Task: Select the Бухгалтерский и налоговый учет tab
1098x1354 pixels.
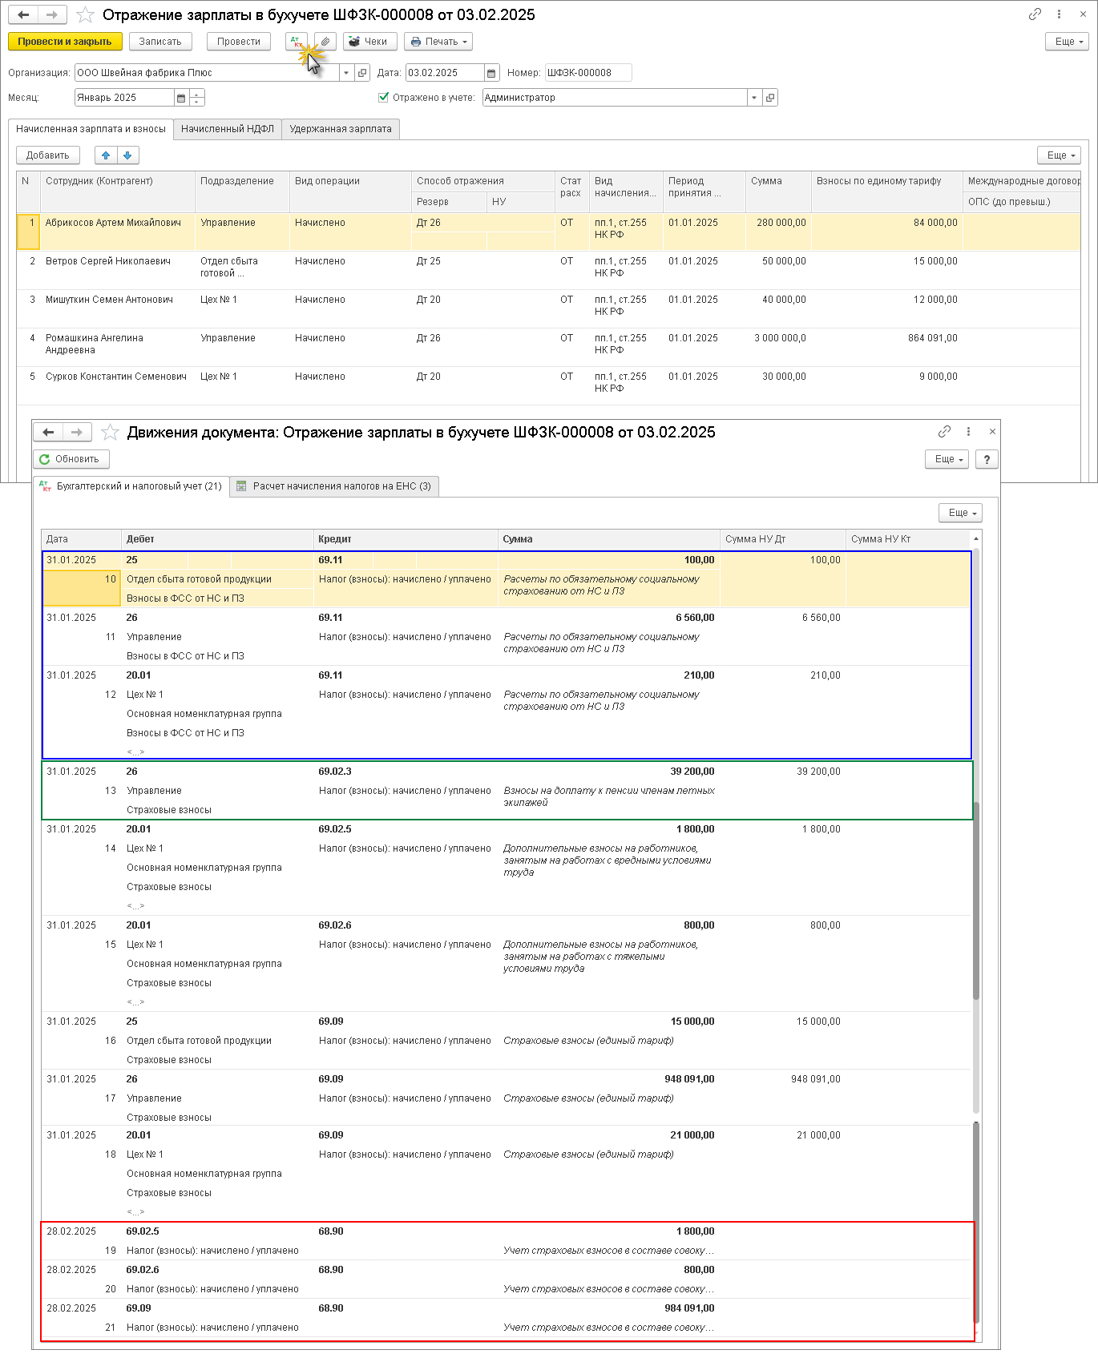Action: pyautogui.click(x=131, y=486)
